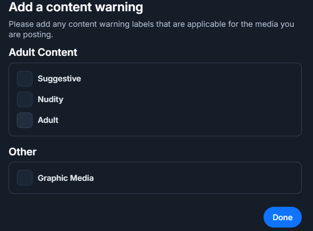Check the Suggestive checkbox
Screen dimensions: 313x231
tap(25, 79)
